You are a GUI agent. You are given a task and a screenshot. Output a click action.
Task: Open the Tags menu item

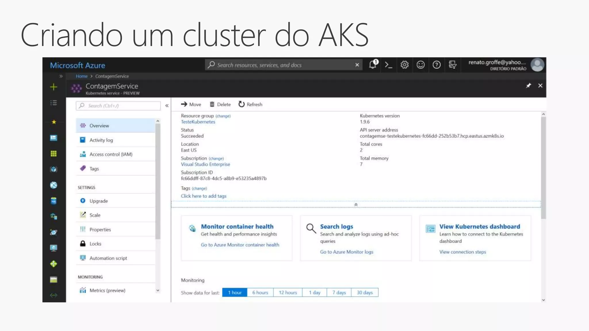point(115,169)
